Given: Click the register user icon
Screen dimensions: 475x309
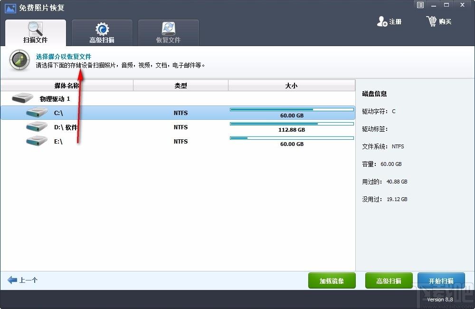Looking at the screenshot, I should [382, 21].
